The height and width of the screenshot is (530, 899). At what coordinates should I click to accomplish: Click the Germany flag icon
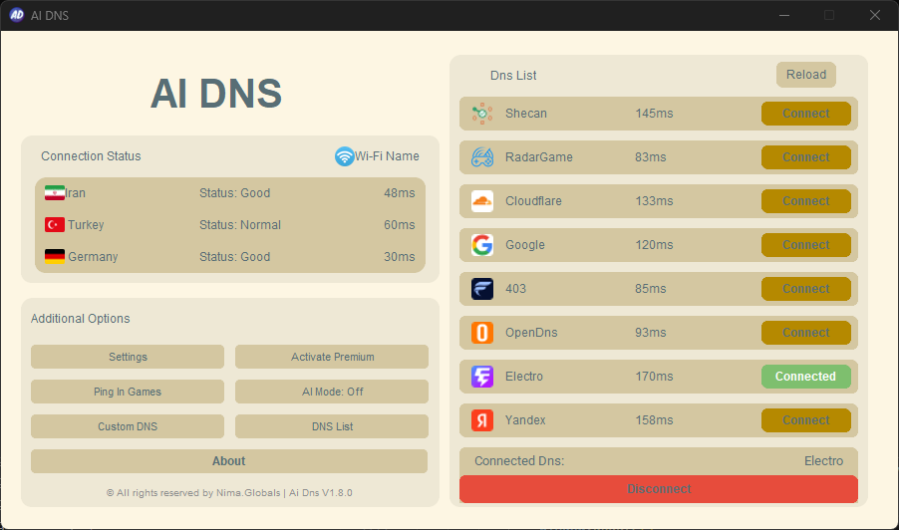55,256
